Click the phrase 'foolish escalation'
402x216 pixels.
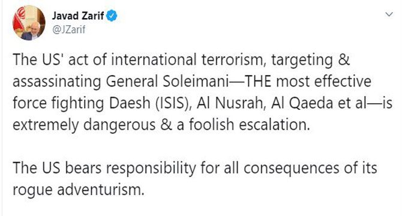click(x=248, y=125)
